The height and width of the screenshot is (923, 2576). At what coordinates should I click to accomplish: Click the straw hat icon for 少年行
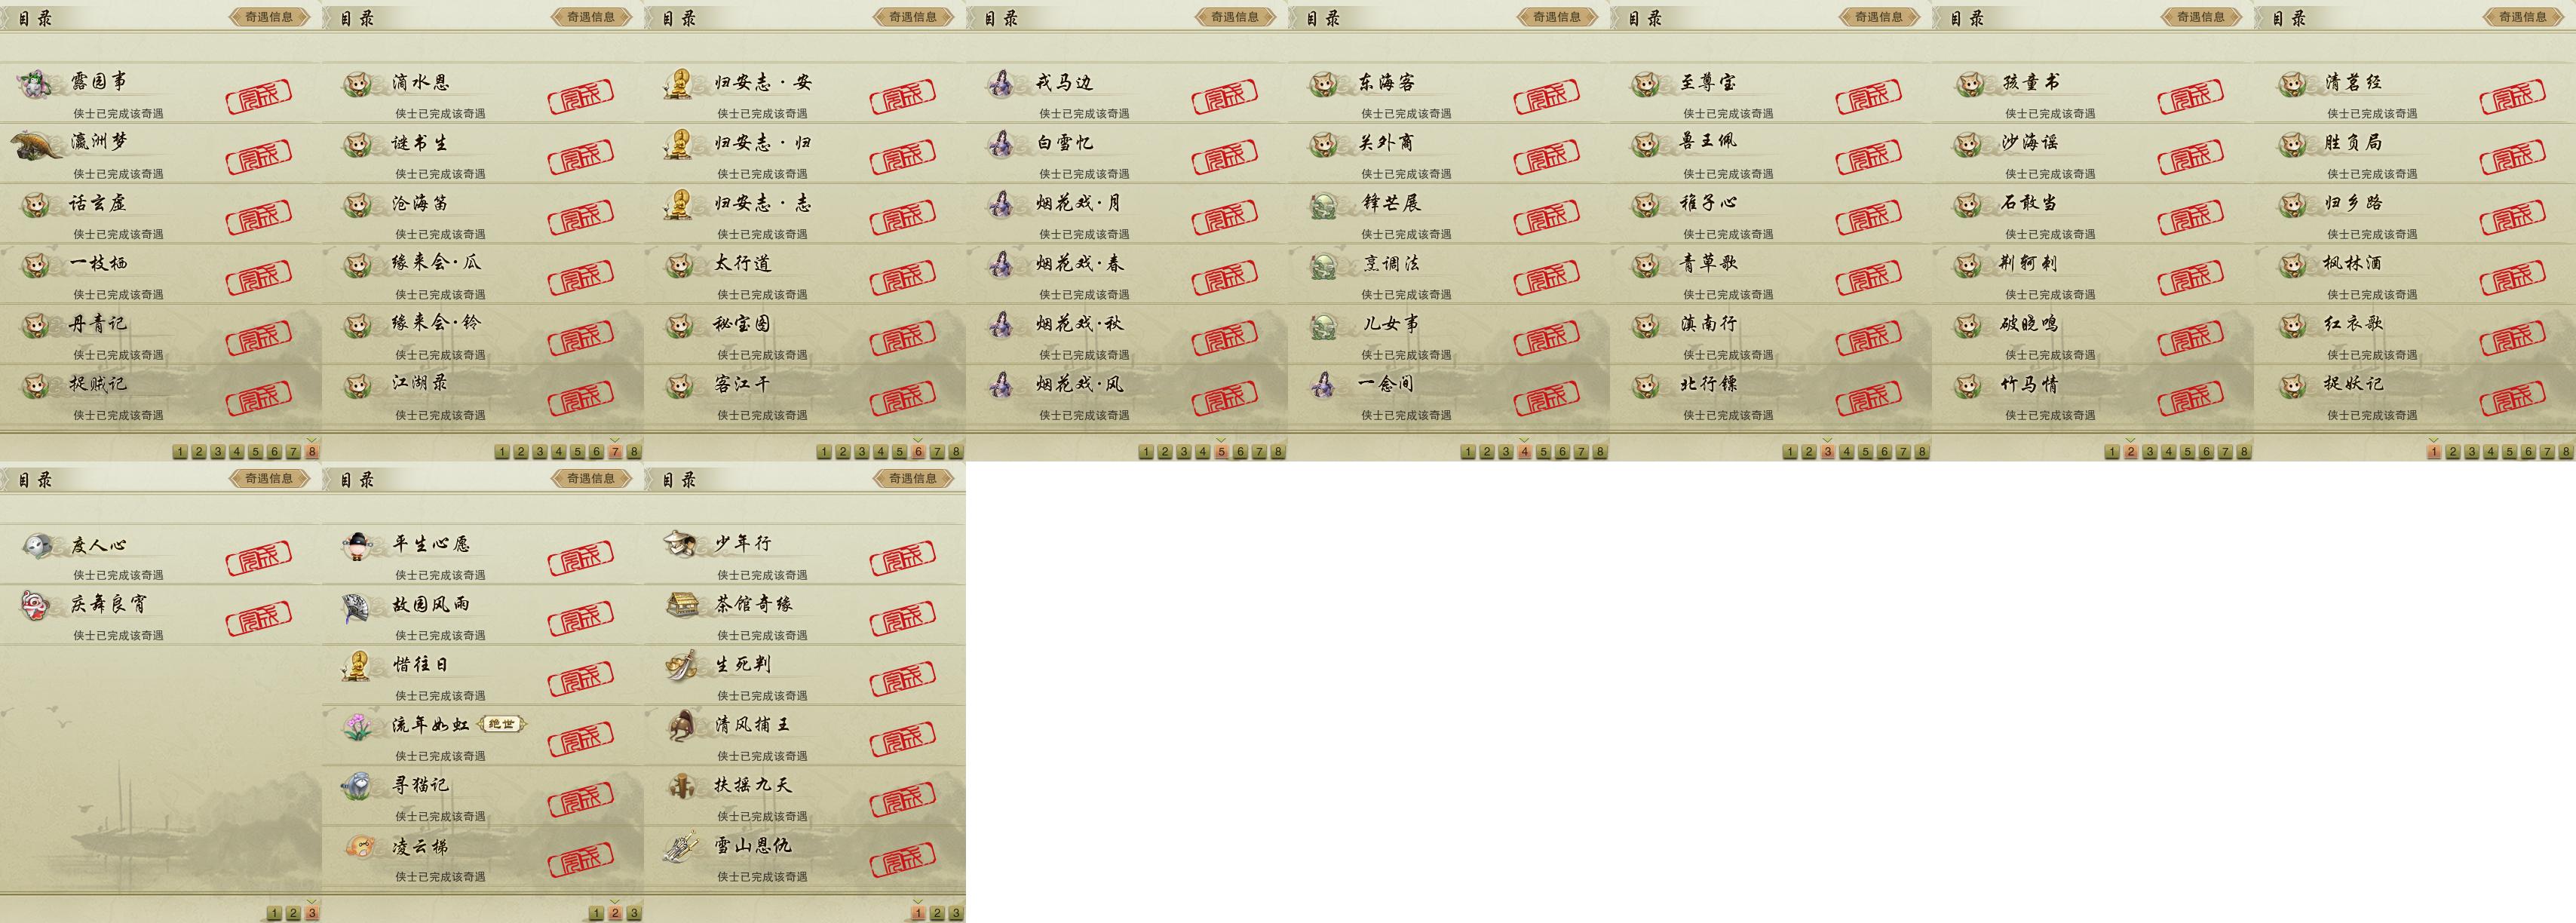680,544
